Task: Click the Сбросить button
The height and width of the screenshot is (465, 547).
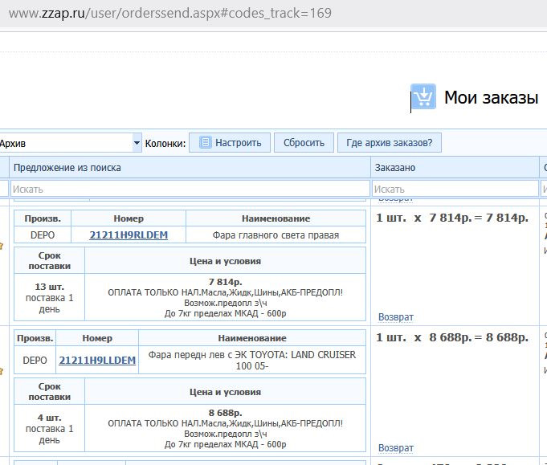Action: (304, 143)
